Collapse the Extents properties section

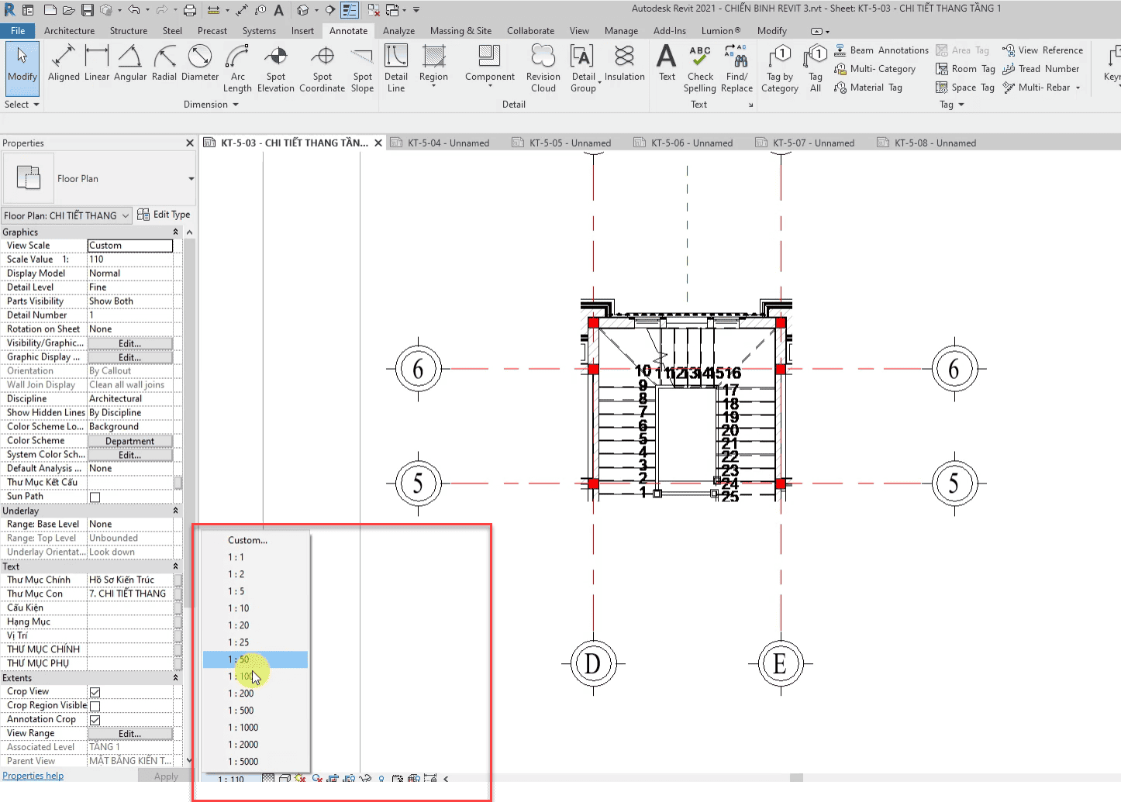point(175,678)
